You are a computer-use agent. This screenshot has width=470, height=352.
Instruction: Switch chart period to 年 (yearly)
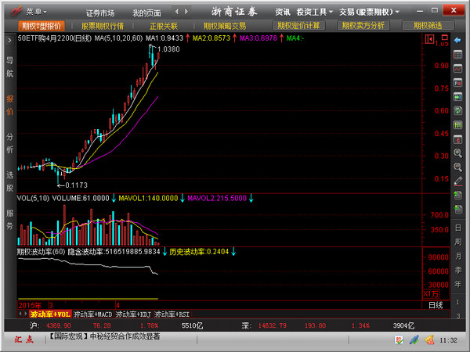457,286
